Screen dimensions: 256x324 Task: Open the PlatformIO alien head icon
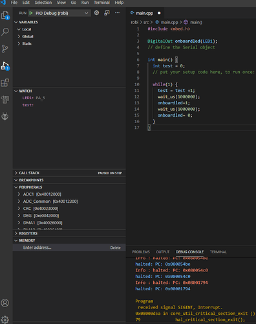coord(5,117)
